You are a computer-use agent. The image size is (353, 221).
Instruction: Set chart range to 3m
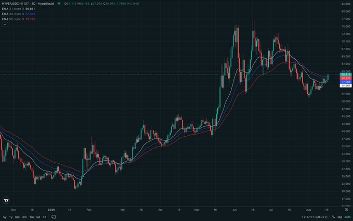point(24,217)
